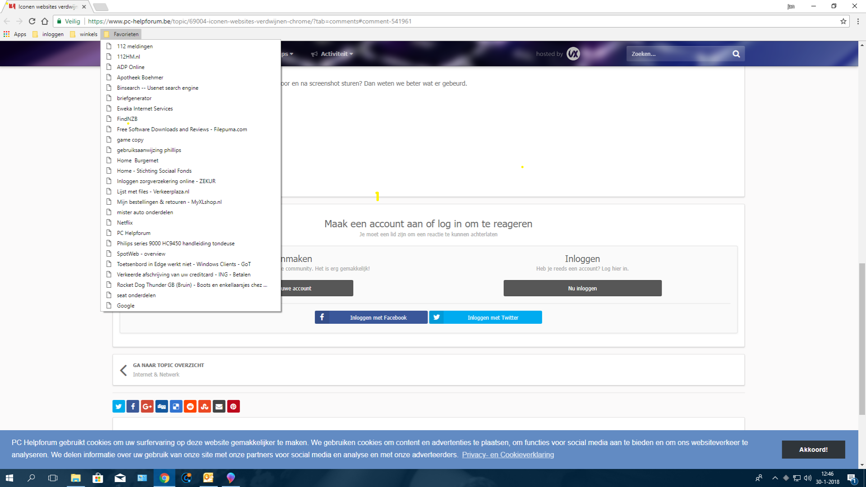Screen dimensions: 866x487
Task: Share topic via the email envelope icon
Action: click(219, 407)
